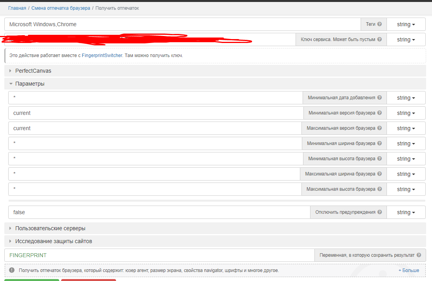Expand Пользовательские серверы section
432x281 pixels.
pyautogui.click(x=50, y=228)
